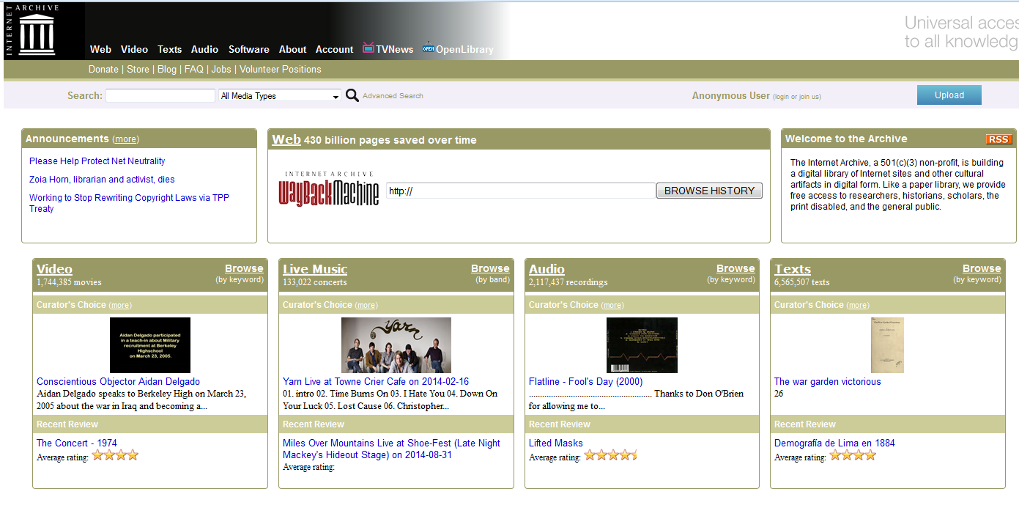The image size is (1019, 508).
Task: Click the Wayback Machine logo
Action: point(329,189)
